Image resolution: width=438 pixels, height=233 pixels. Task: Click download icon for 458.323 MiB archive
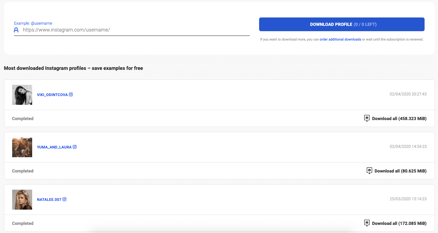click(x=367, y=119)
